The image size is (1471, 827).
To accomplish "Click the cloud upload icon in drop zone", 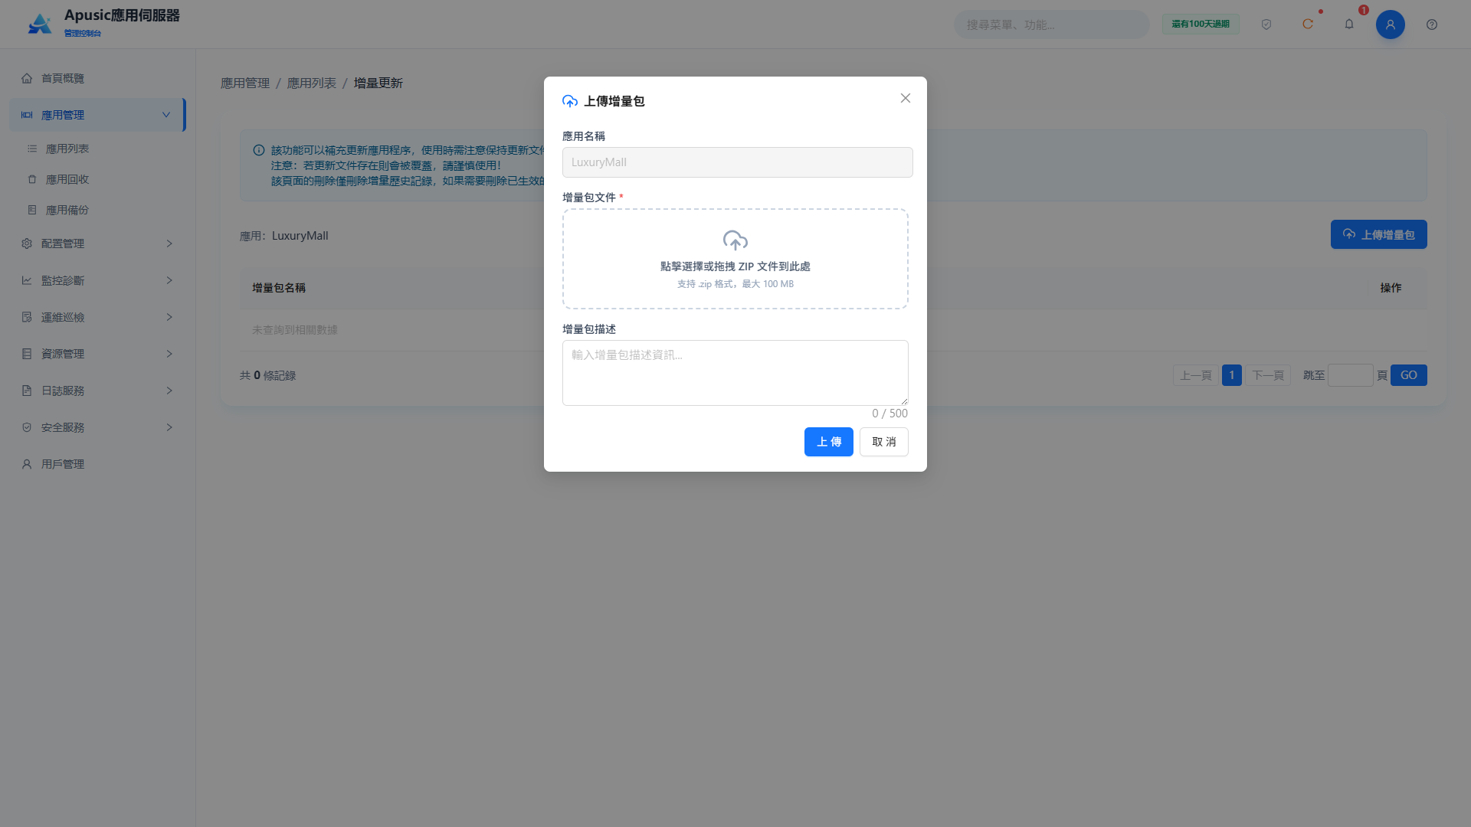I will click(735, 240).
